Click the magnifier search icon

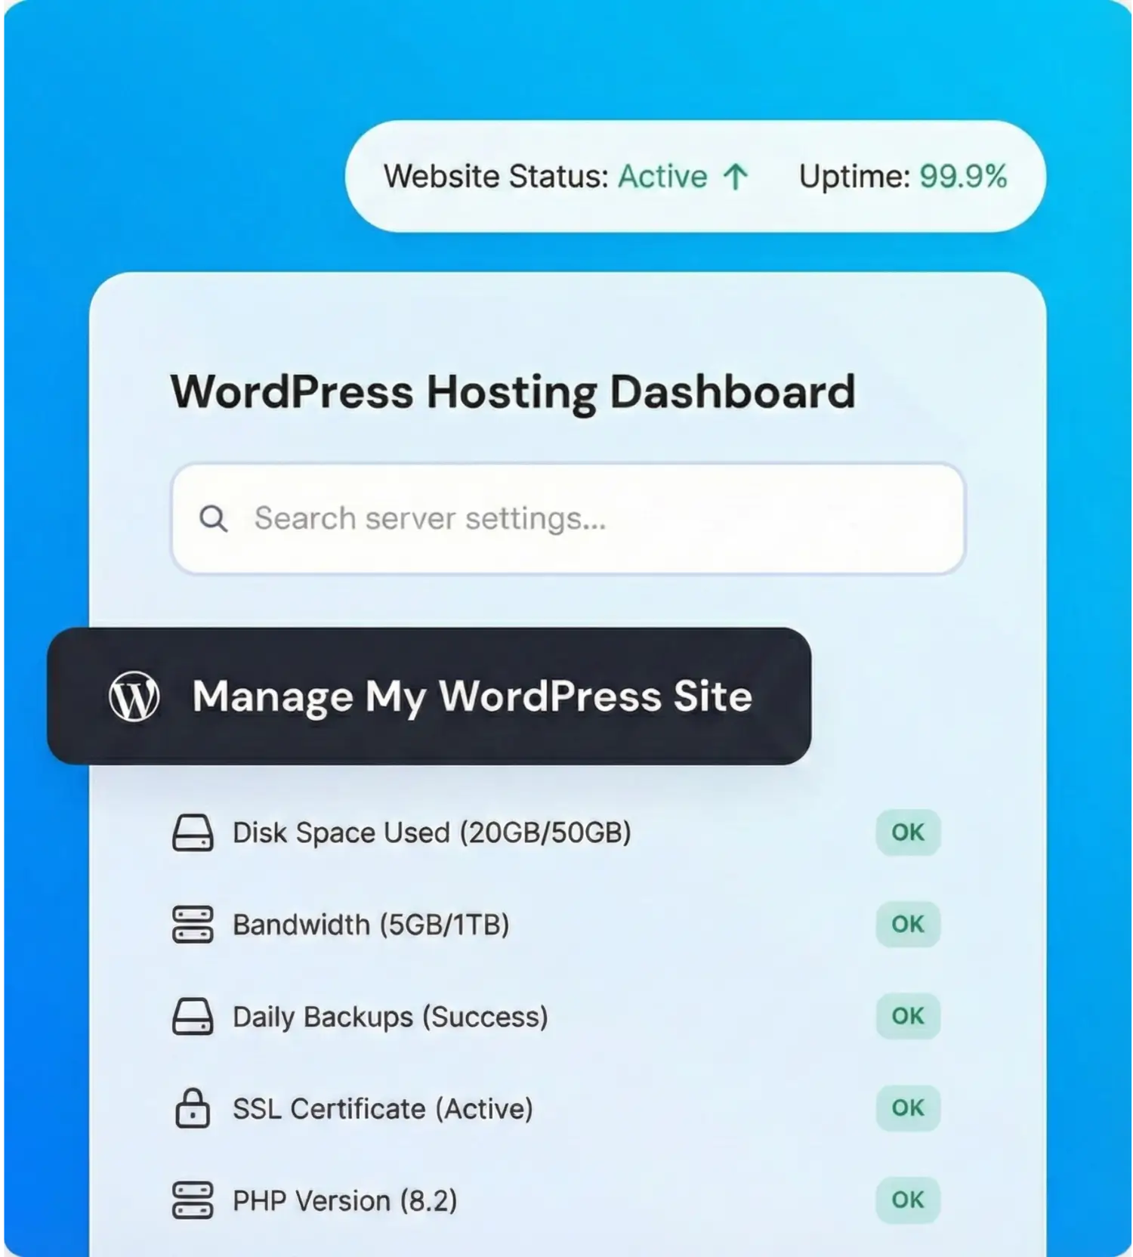pos(213,519)
